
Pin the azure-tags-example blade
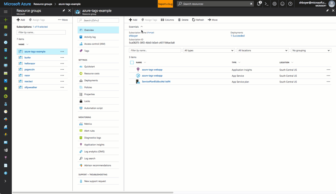328,10
